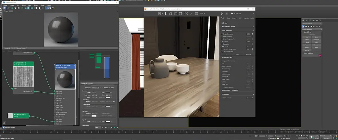The image size is (338, 140).
Task: Click the delete selected trash icon
Action: pos(19,8)
